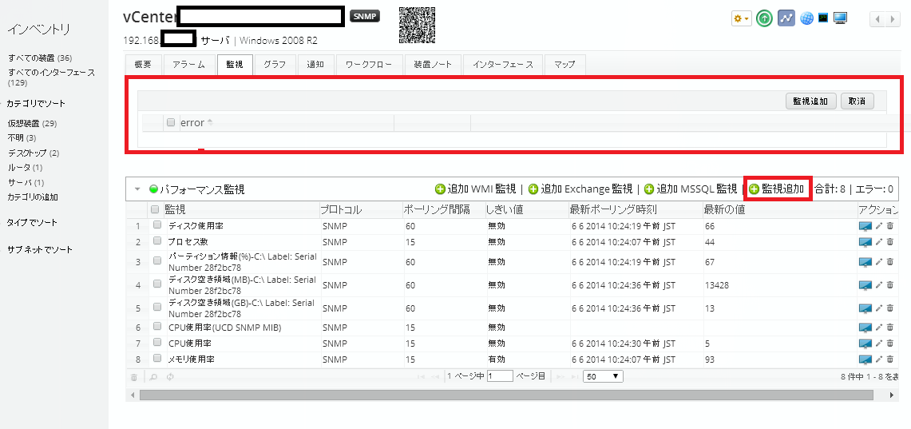Edit CPU使用率 row 7 with pencil icon
Screen dimensions: 911x429
(879, 344)
